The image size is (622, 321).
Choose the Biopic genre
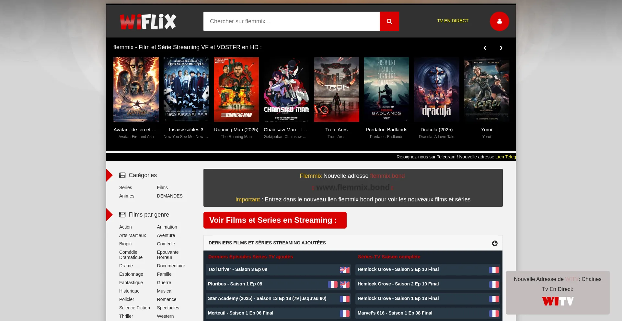[125, 244]
